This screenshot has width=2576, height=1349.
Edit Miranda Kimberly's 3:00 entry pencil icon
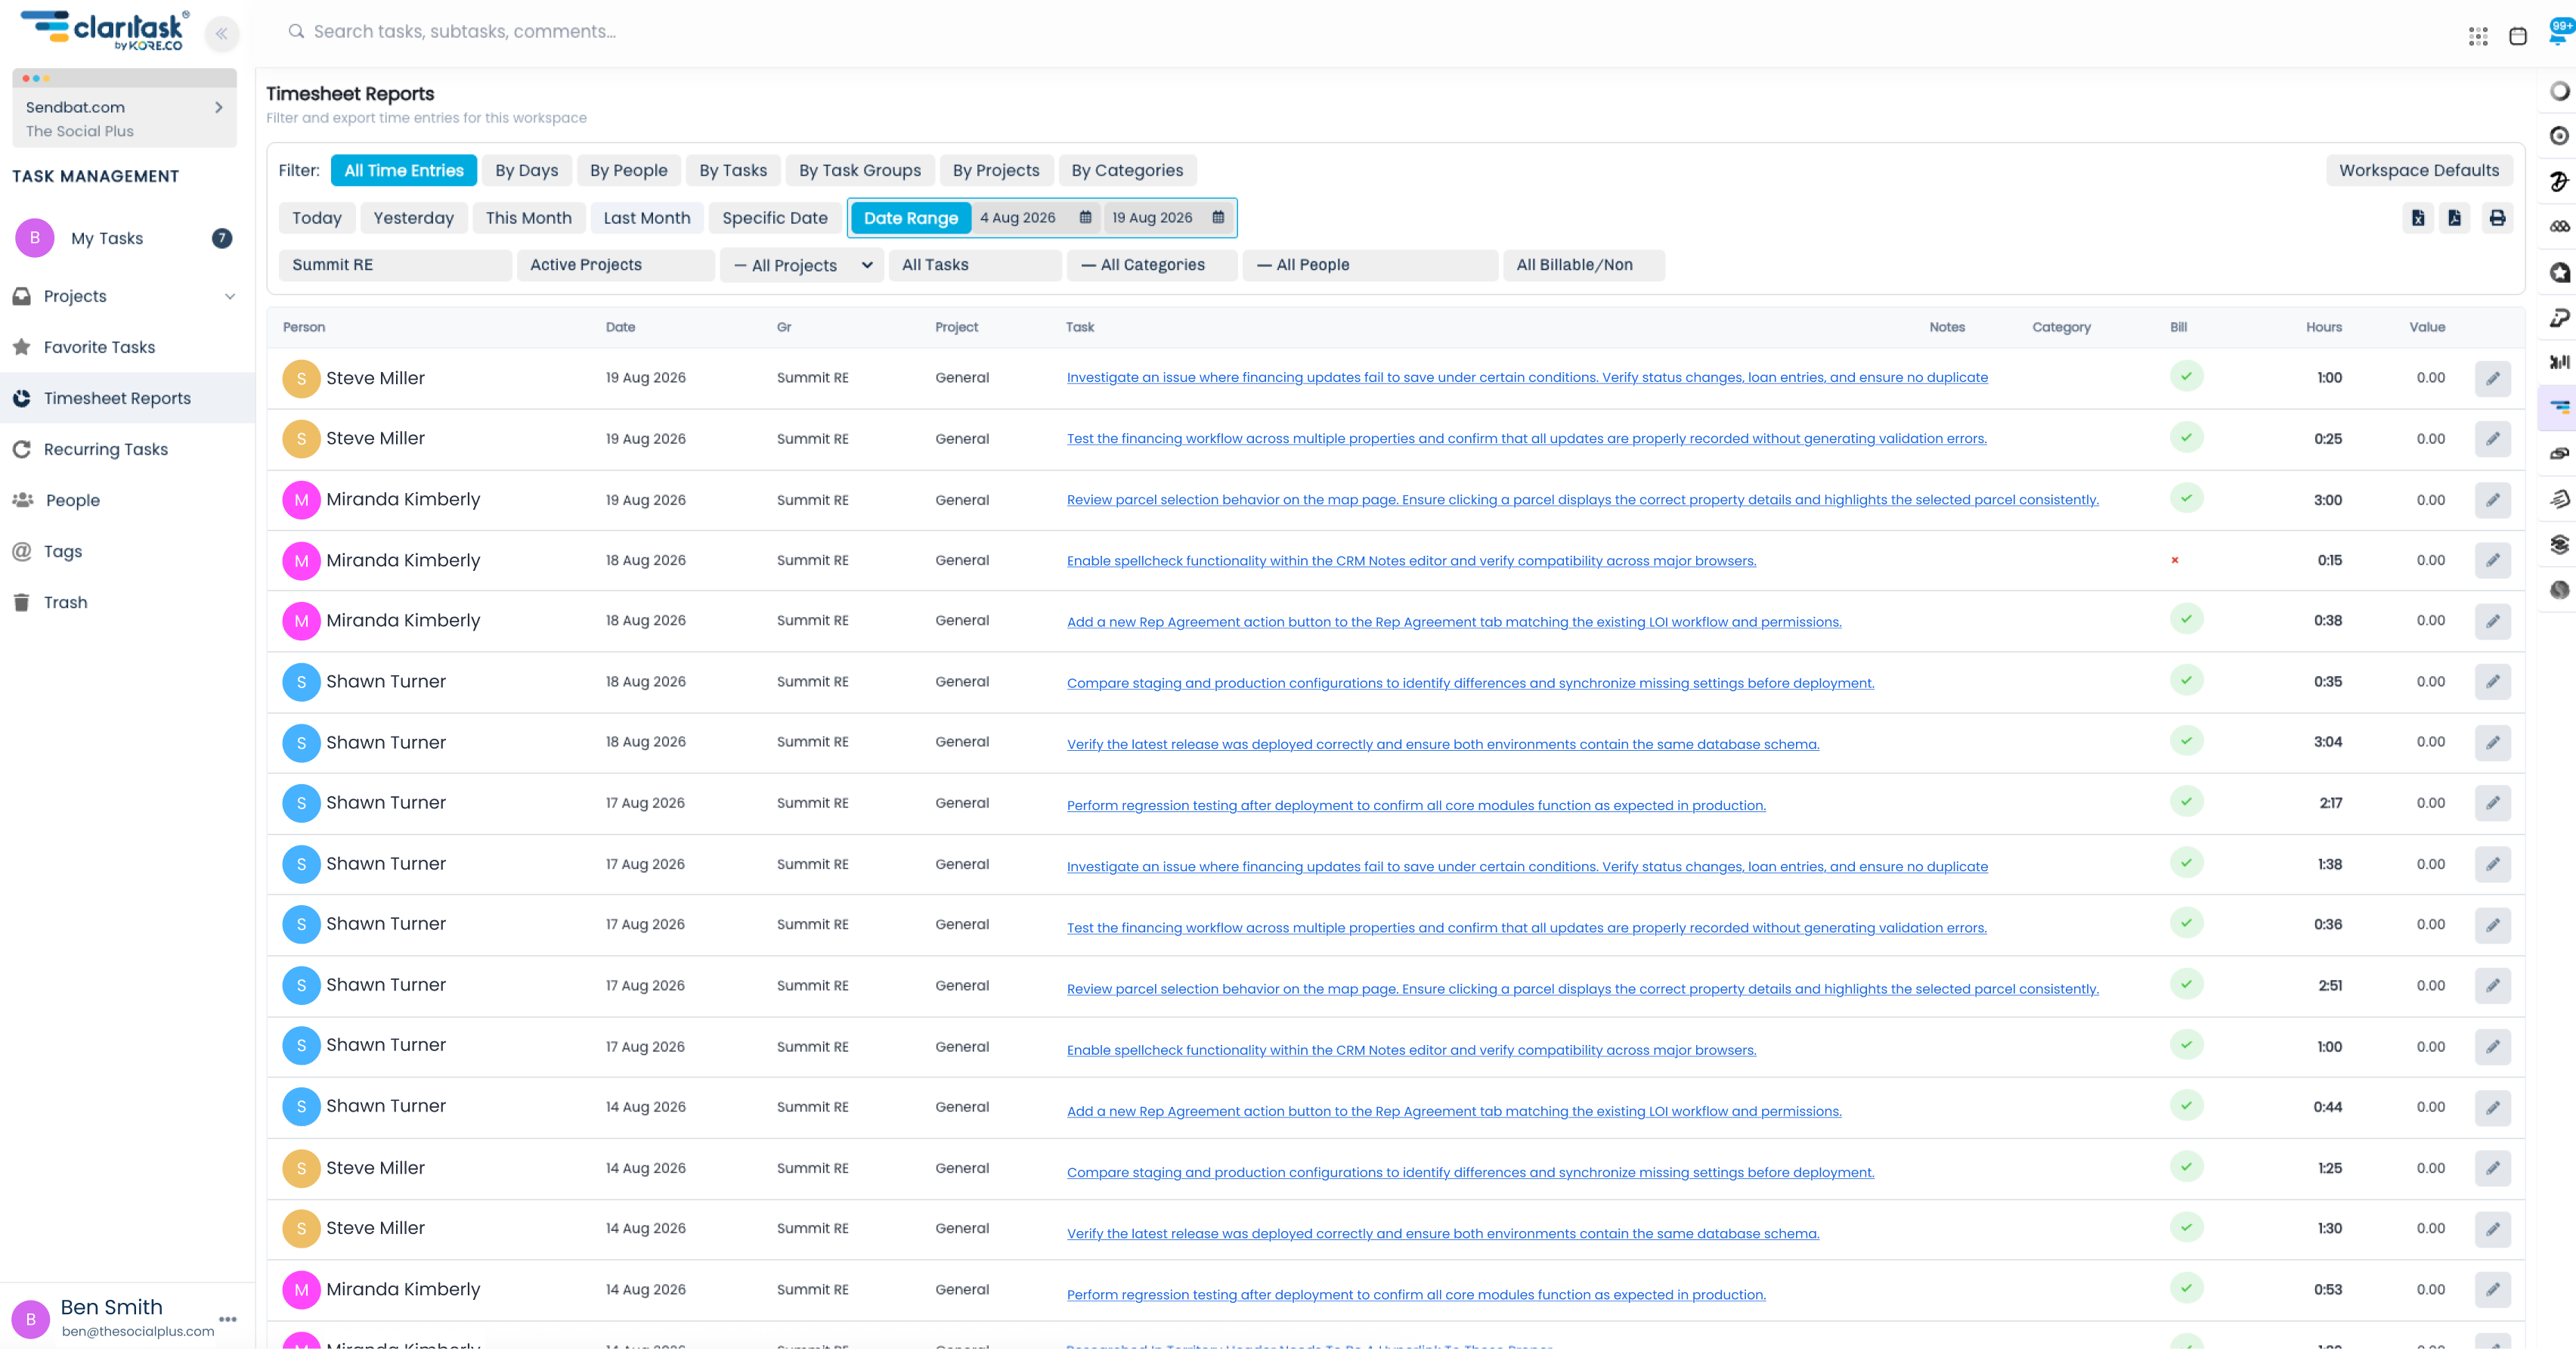pyautogui.click(x=2492, y=501)
